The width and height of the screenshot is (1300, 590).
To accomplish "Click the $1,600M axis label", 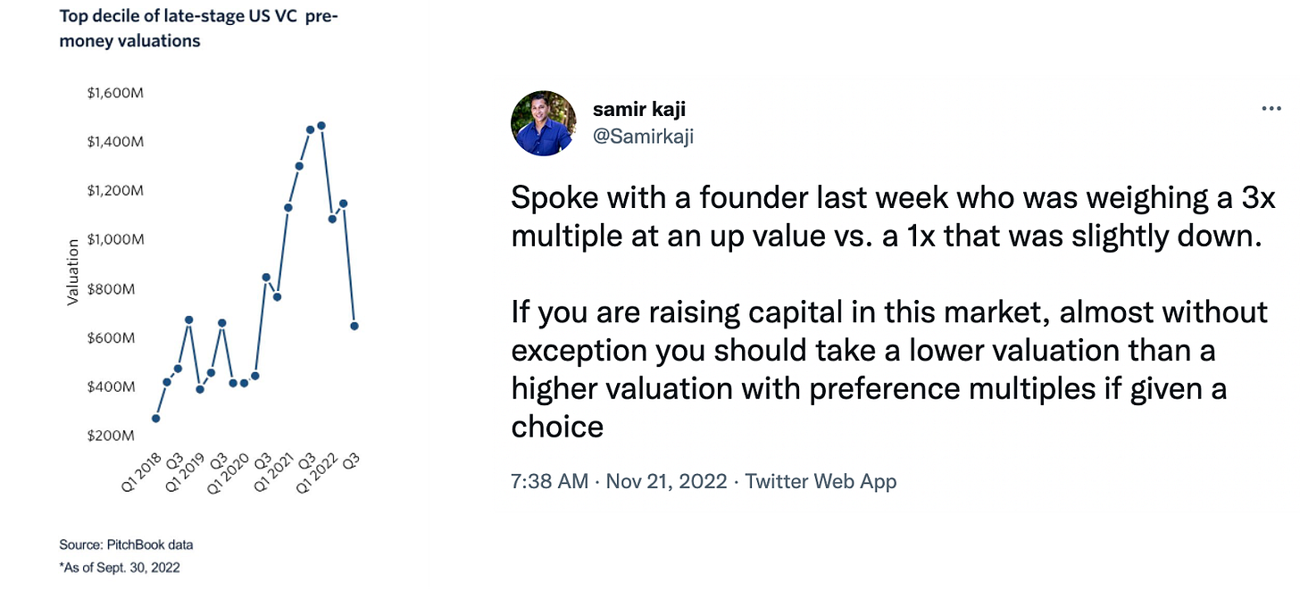I will click(115, 92).
